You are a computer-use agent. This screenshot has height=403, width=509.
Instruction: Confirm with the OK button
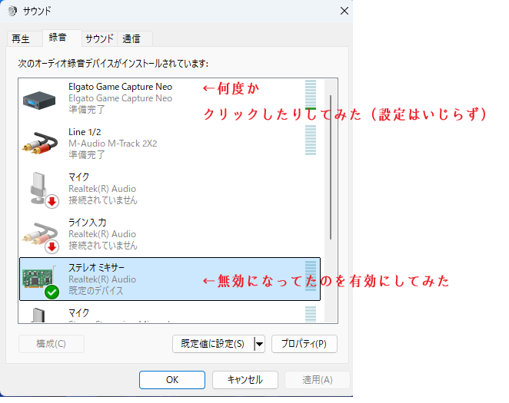point(172,380)
